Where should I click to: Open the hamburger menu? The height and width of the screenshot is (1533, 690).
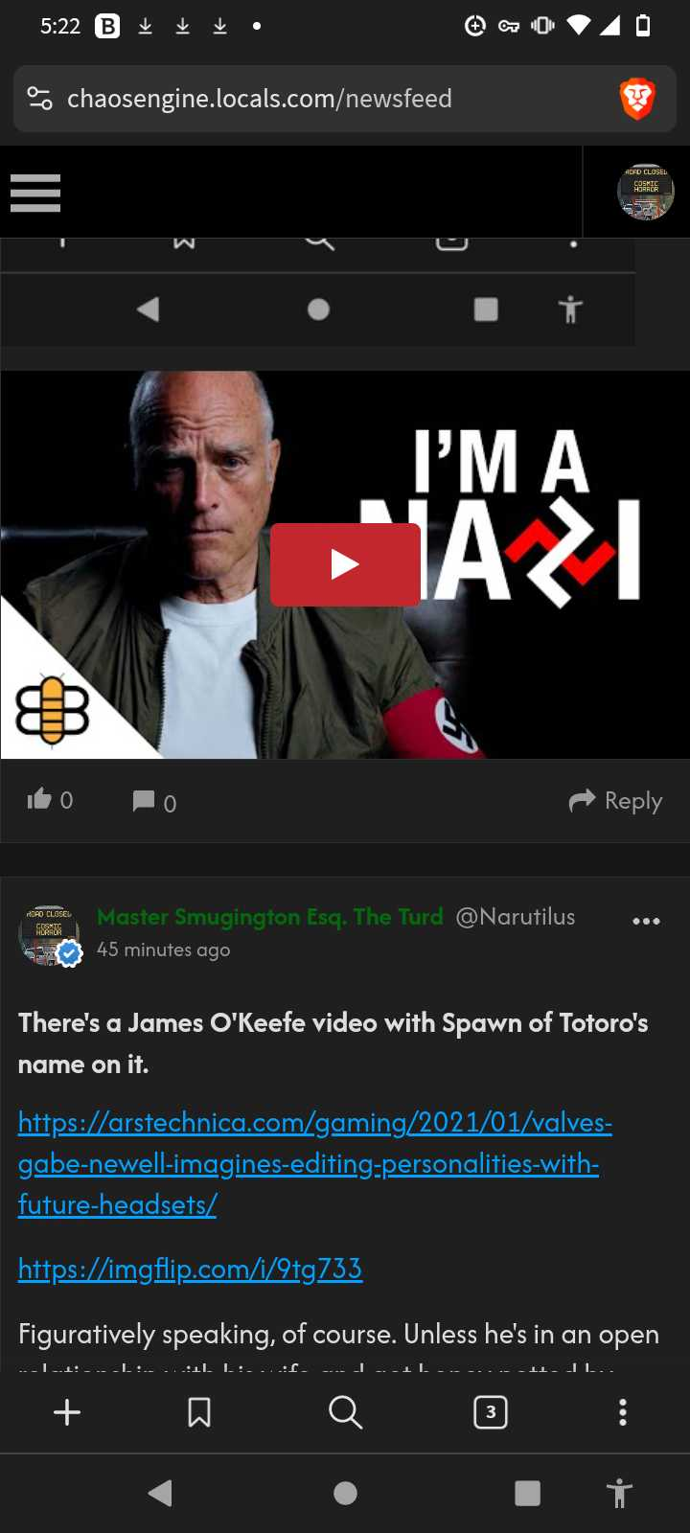pyautogui.click(x=35, y=193)
